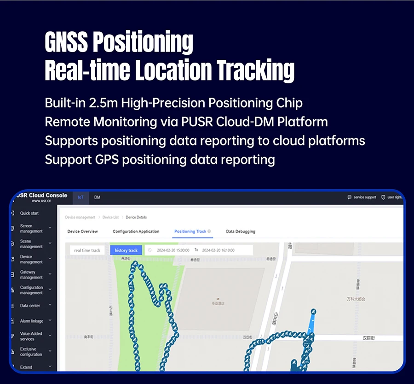The width and height of the screenshot is (414, 384).
Task: Expand the Configuration management section
Action: pos(50,290)
